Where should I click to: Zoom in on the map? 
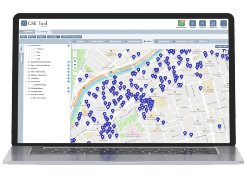75,53
